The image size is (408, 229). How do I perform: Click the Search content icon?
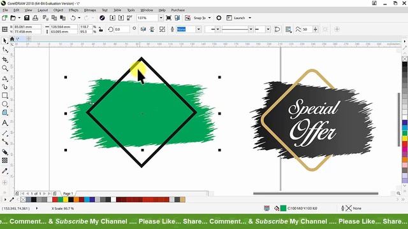coord(102,18)
